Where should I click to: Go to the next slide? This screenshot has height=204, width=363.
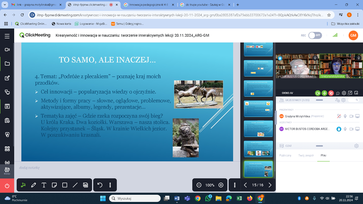pos(270,185)
